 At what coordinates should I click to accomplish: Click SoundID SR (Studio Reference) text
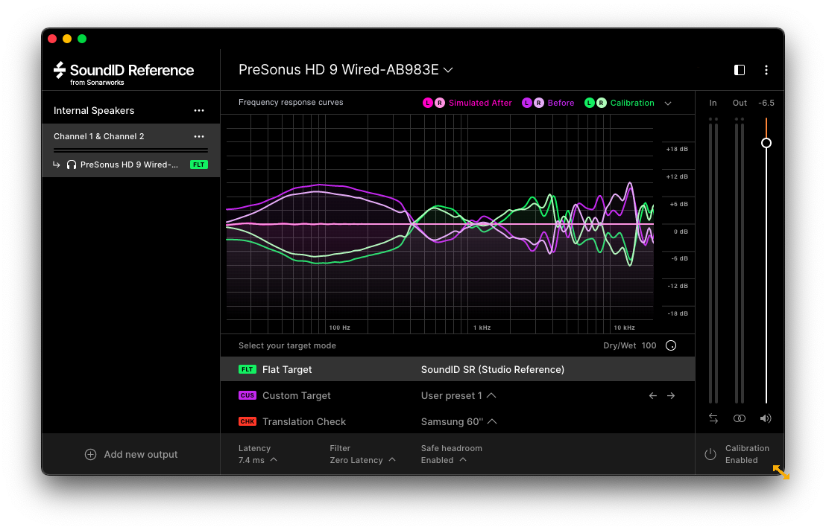point(493,369)
